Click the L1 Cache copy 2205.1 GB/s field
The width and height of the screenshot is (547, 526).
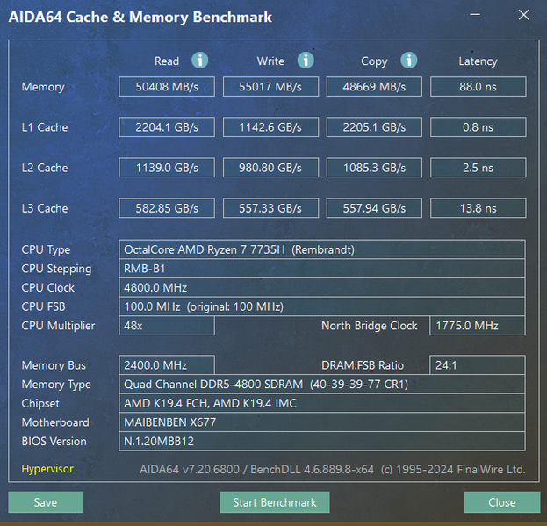(374, 127)
